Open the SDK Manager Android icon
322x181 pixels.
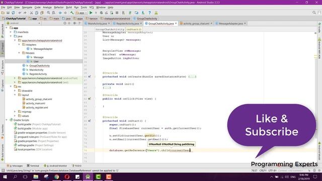156,13
